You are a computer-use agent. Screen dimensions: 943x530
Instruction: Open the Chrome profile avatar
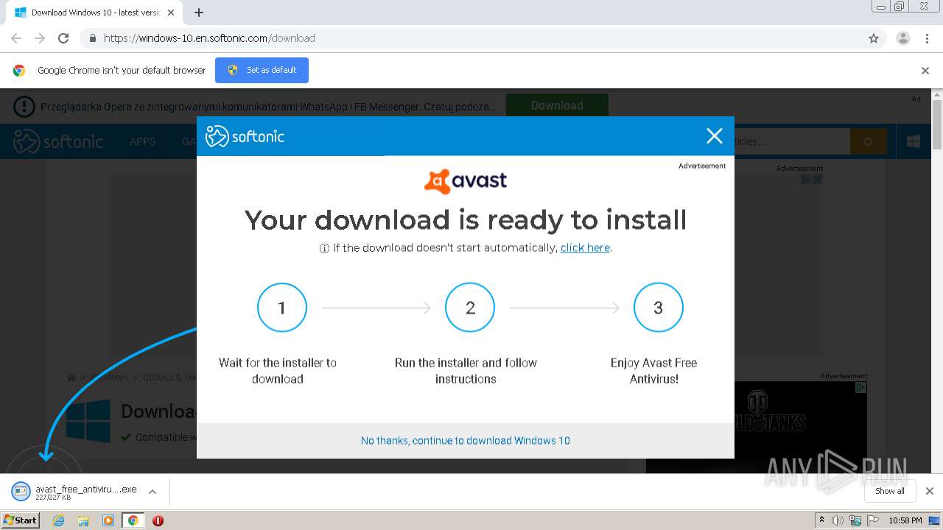[x=902, y=38]
